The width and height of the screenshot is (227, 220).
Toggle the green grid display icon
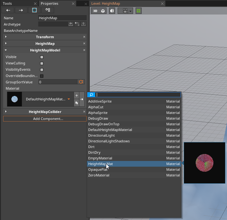138,11
